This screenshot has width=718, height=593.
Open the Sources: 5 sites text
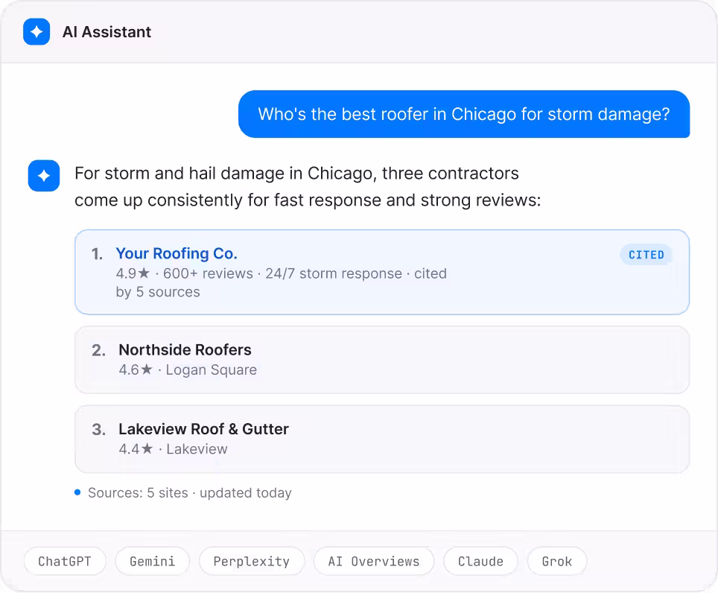click(138, 492)
